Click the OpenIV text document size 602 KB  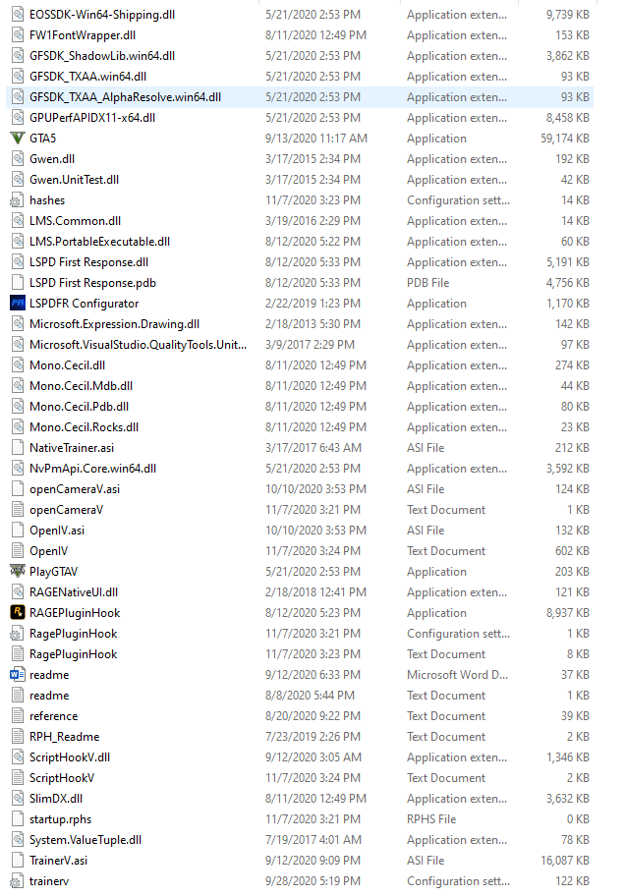tap(572, 551)
